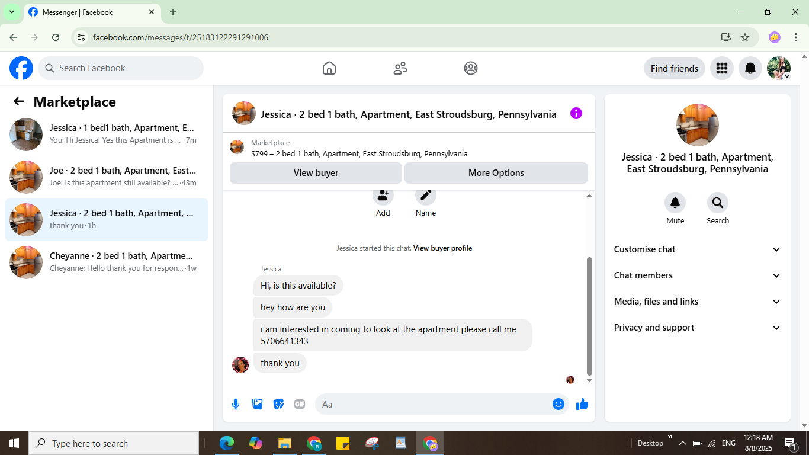
Task: Record a voice clip microphone icon
Action: (236, 404)
